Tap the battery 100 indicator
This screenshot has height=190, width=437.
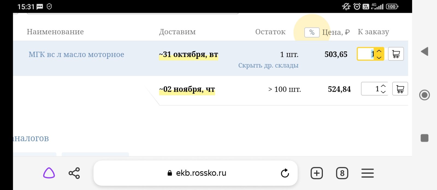pyautogui.click(x=392, y=7)
